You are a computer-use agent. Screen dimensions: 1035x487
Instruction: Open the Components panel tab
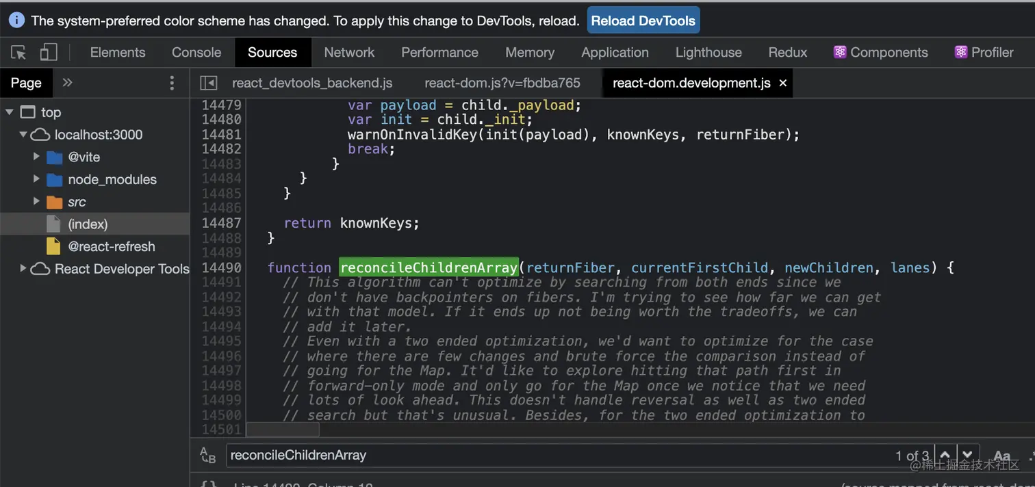881,52
